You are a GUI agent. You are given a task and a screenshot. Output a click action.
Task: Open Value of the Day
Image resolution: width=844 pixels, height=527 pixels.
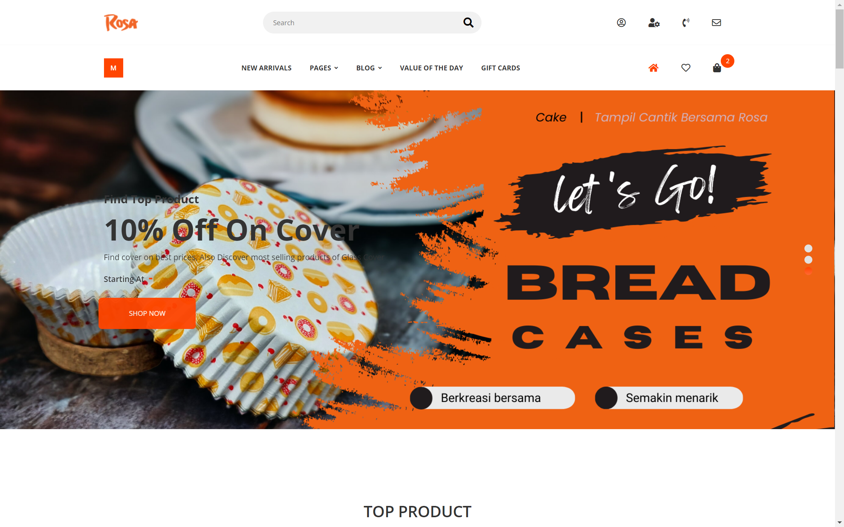click(431, 68)
